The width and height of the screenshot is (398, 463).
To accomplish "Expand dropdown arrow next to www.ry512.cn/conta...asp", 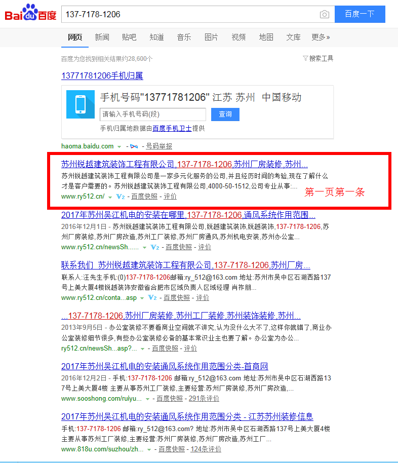I will click(142, 298).
